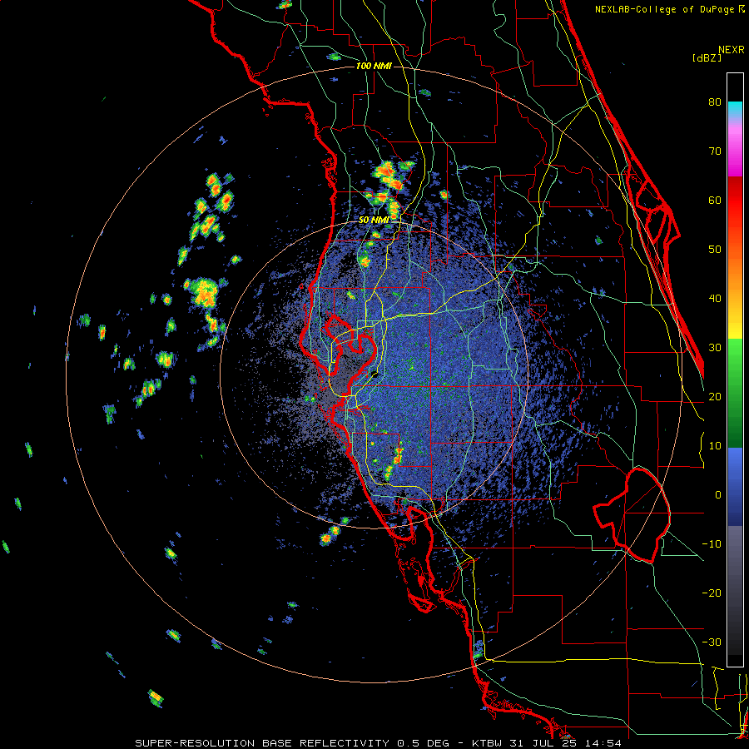Click the 'KTBW' radar site identifier
This screenshot has height=749, width=749.
(x=486, y=743)
